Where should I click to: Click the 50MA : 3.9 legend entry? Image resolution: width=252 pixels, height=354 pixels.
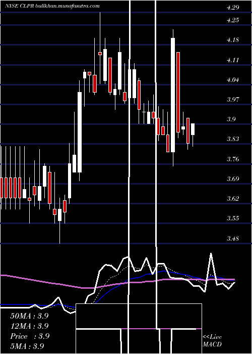pyautogui.click(x=29, y=316)
